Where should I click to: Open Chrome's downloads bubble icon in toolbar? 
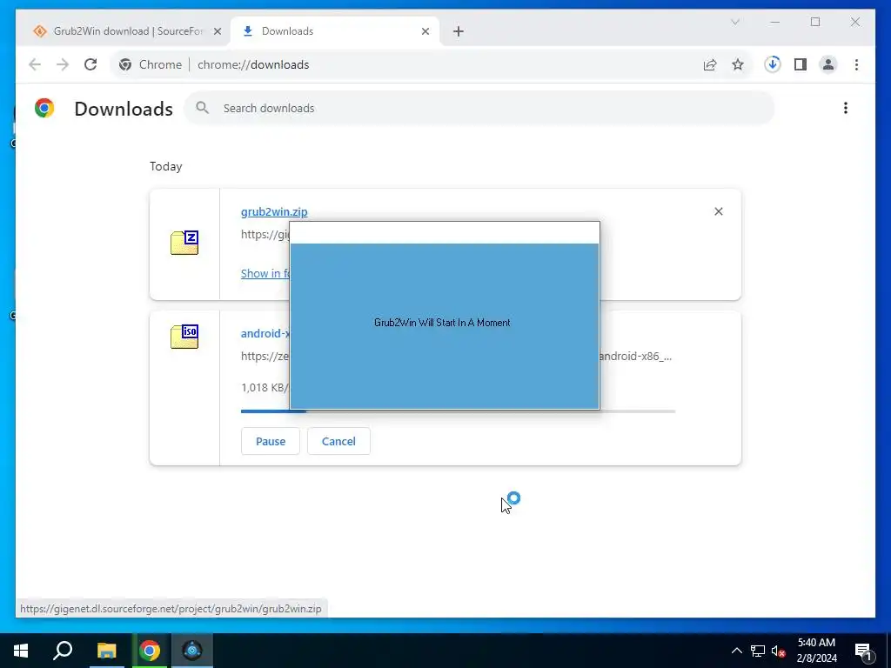(x=773, y=64)
